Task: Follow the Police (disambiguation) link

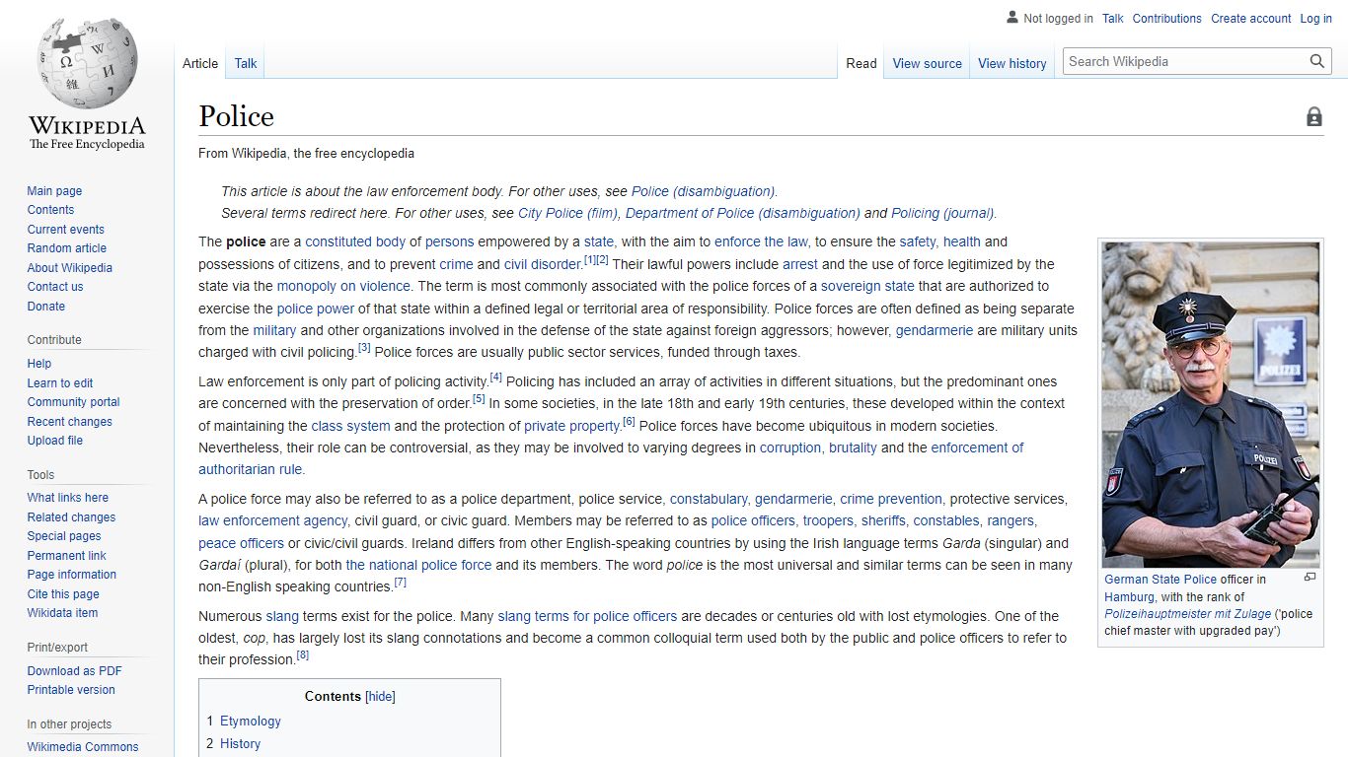Action: (x=704, y=191)
